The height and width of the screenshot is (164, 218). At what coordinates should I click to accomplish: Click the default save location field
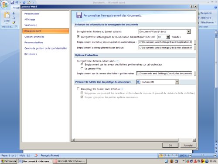[165, 48]
